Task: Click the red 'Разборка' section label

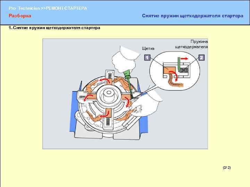Action: tap(20, 16)
